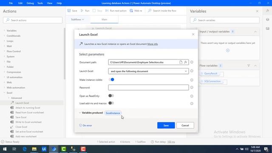Open the Launch Excel mode dropdown
The height and width of the screenshot is (153, 272).
point(148,71)
